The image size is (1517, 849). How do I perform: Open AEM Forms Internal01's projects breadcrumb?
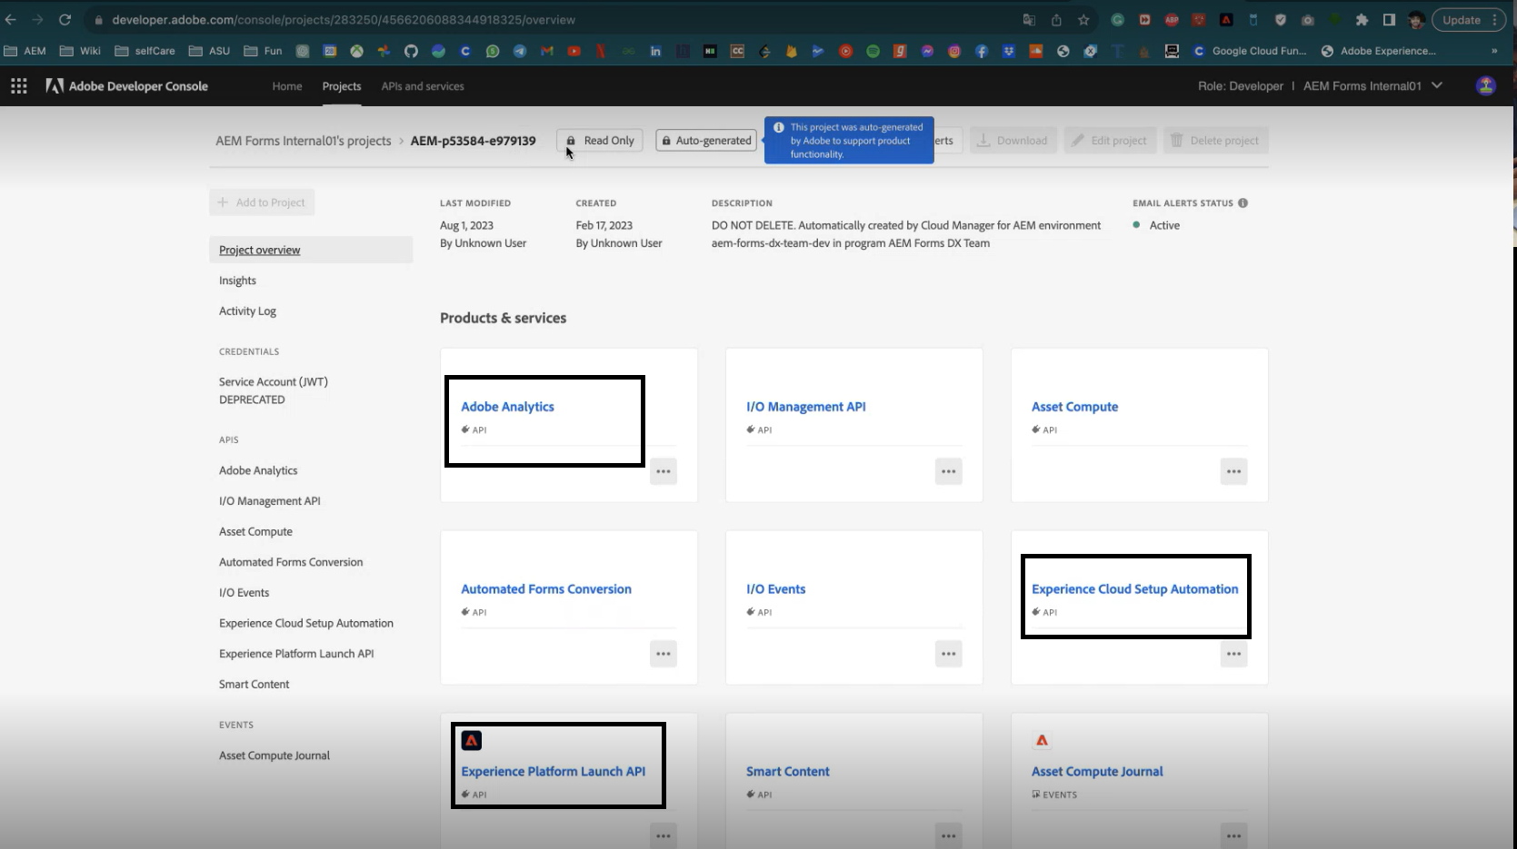(304, 141)
